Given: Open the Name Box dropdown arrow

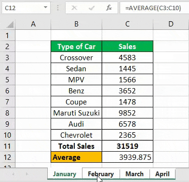Looking at the screenshot, I should click(x=46, y=7).
